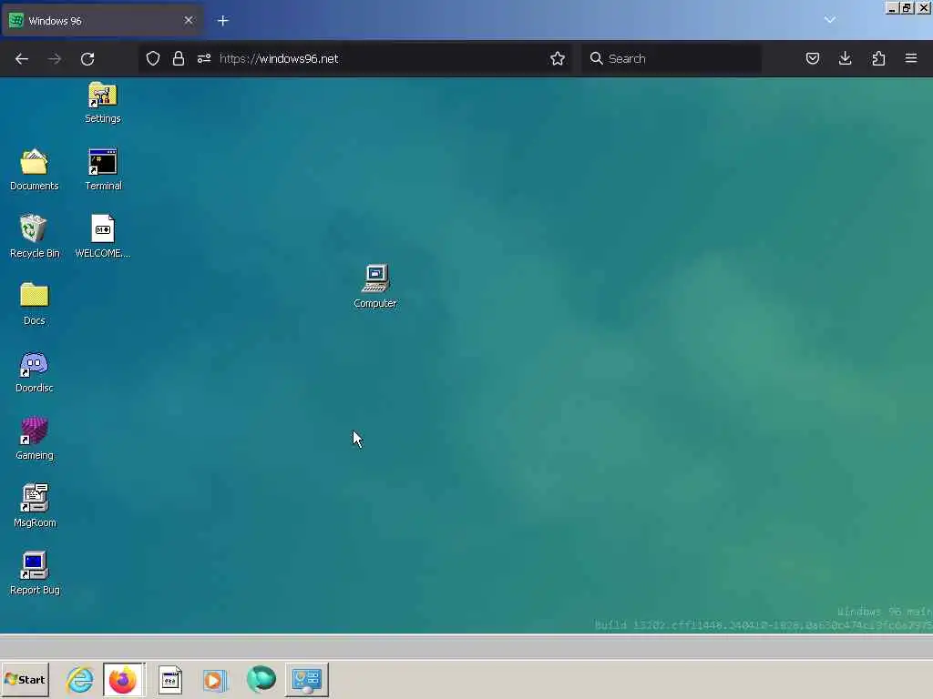
Task: Launch Internet Explorer from the taskbar
Action: pos(80,679)
